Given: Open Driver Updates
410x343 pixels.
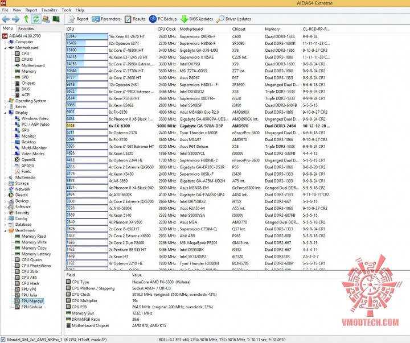Looking at the screenshot, I should (x=234, y=19).
